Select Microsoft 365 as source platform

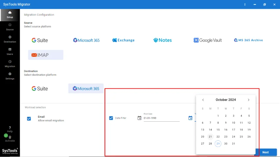click(86, 40)
